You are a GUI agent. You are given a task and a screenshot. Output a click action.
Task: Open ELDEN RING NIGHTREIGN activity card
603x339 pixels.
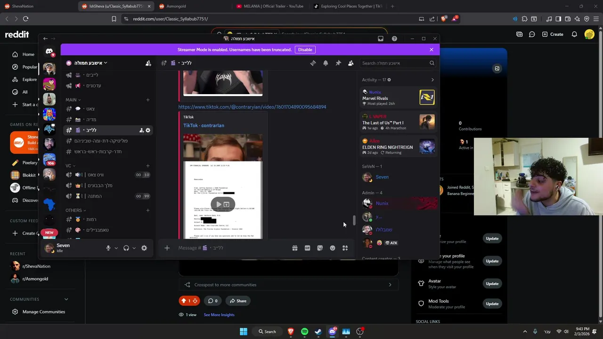tap(398, 147)
